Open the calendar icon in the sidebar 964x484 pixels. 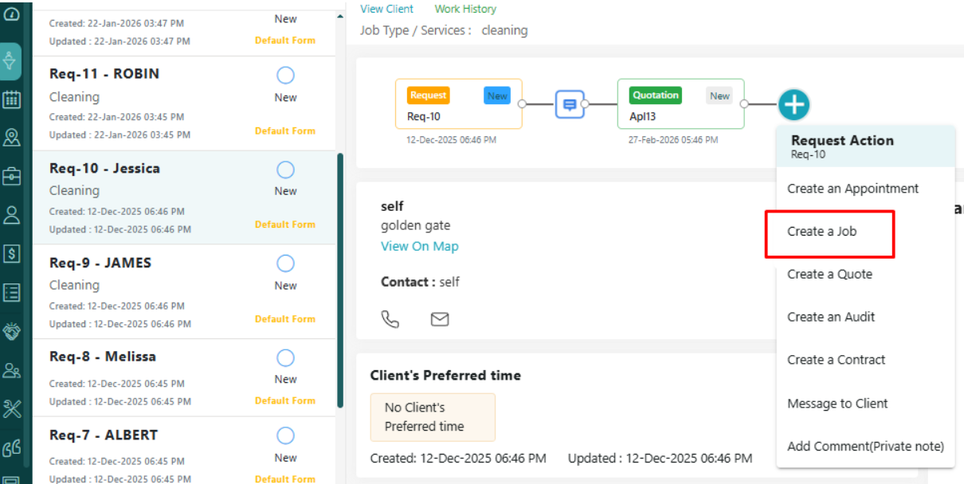12,100
